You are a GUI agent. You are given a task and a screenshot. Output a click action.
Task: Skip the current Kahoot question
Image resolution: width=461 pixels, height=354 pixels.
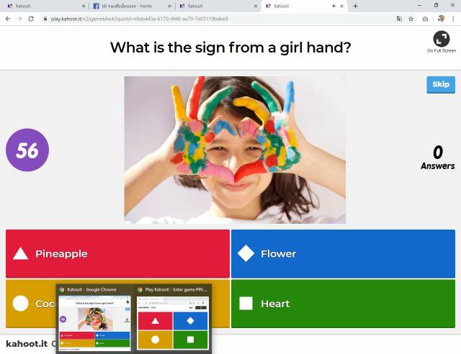tap(441, 85)
